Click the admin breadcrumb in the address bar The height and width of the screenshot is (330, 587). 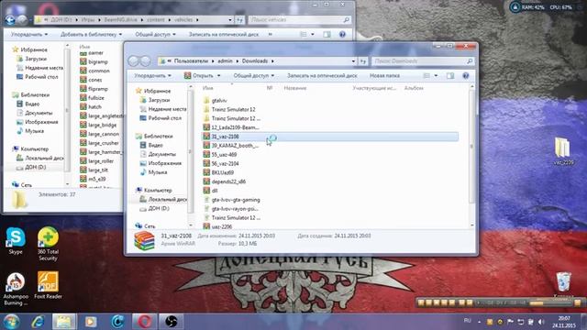225,61
